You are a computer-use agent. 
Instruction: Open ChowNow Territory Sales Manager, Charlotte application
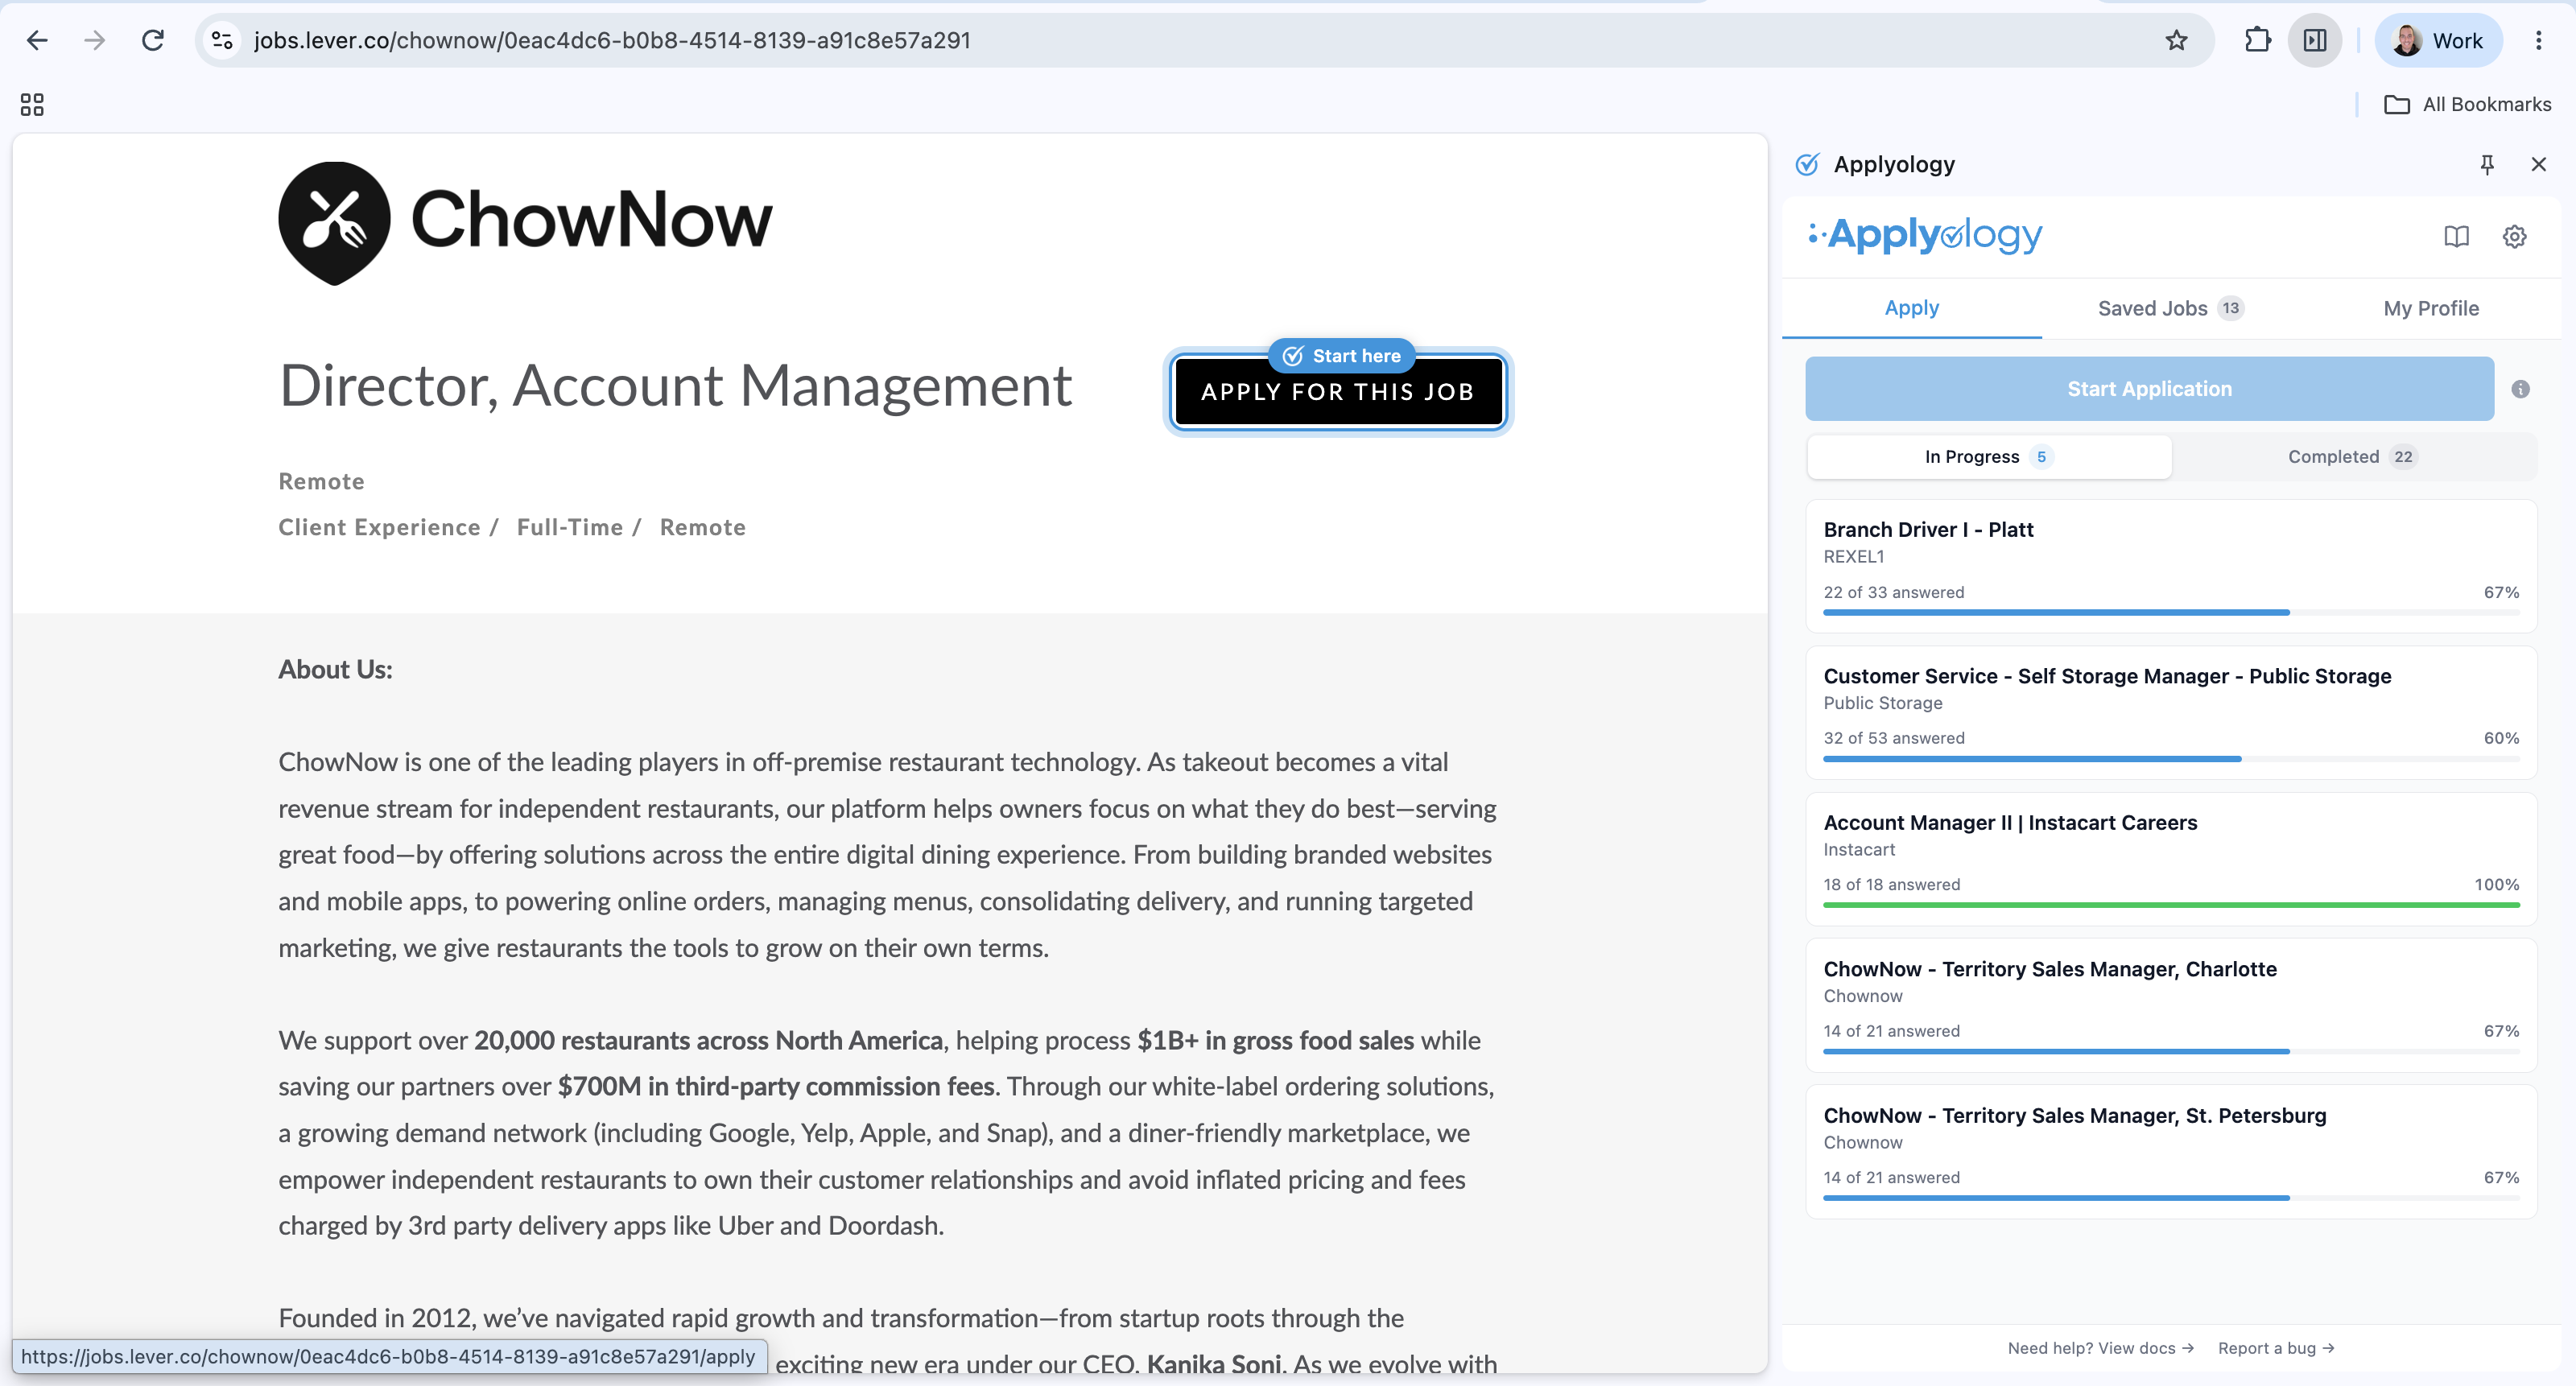[x=2171, y=1005]
